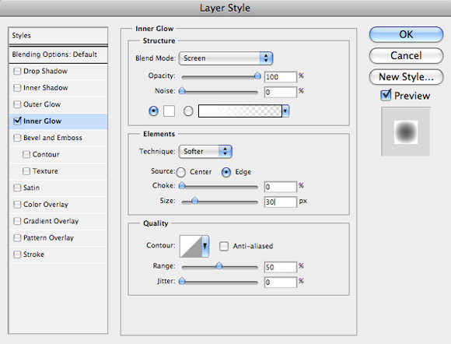
Task: Enable the Color Overlay checkbox
Action: point(17,205)
